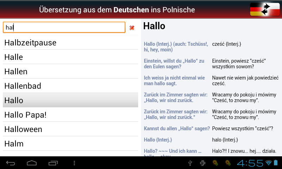282x169 pixels.
Task: Swap translation direction with the flags icon
Action: pos(265,10)
